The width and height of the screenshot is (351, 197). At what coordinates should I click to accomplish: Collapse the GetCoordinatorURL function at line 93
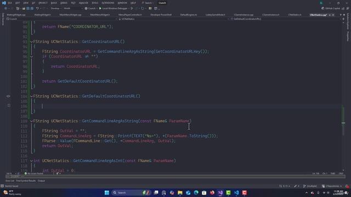pyautogui.click(x=31, y=42)
